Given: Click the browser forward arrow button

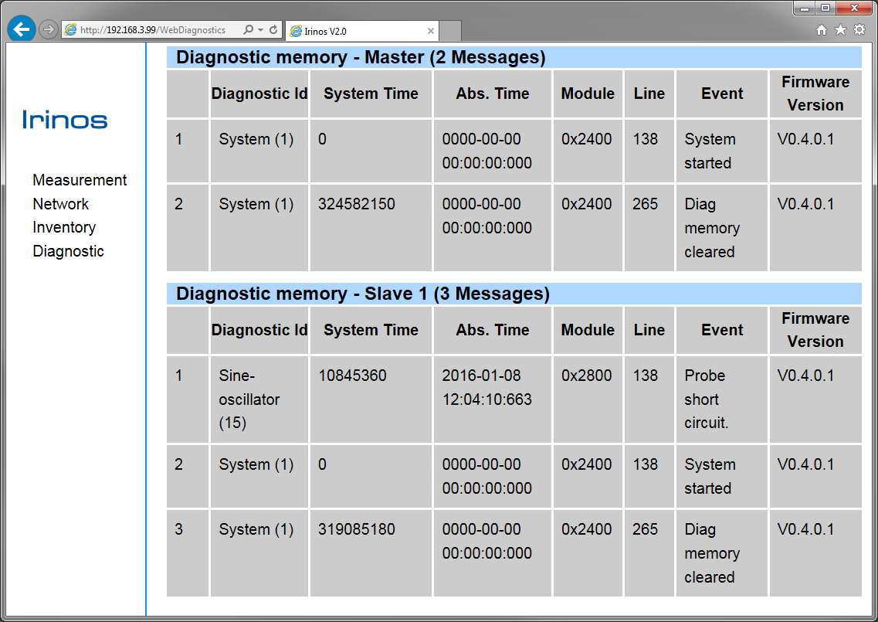Looking at the screenshot, I should pos(49,29).
